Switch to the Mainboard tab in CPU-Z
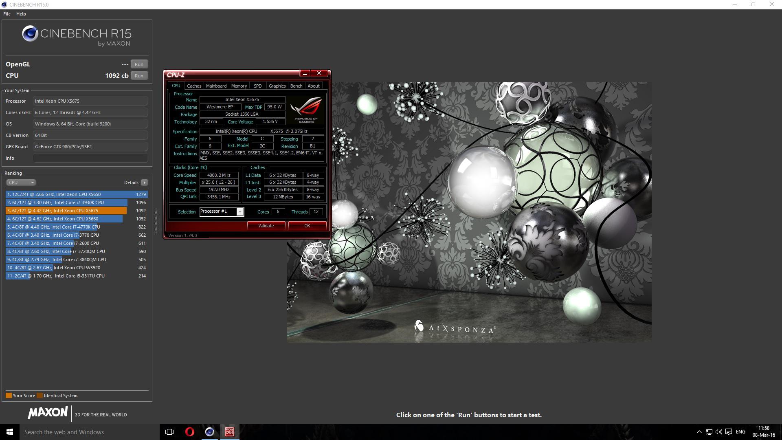 tap(216, 86)
